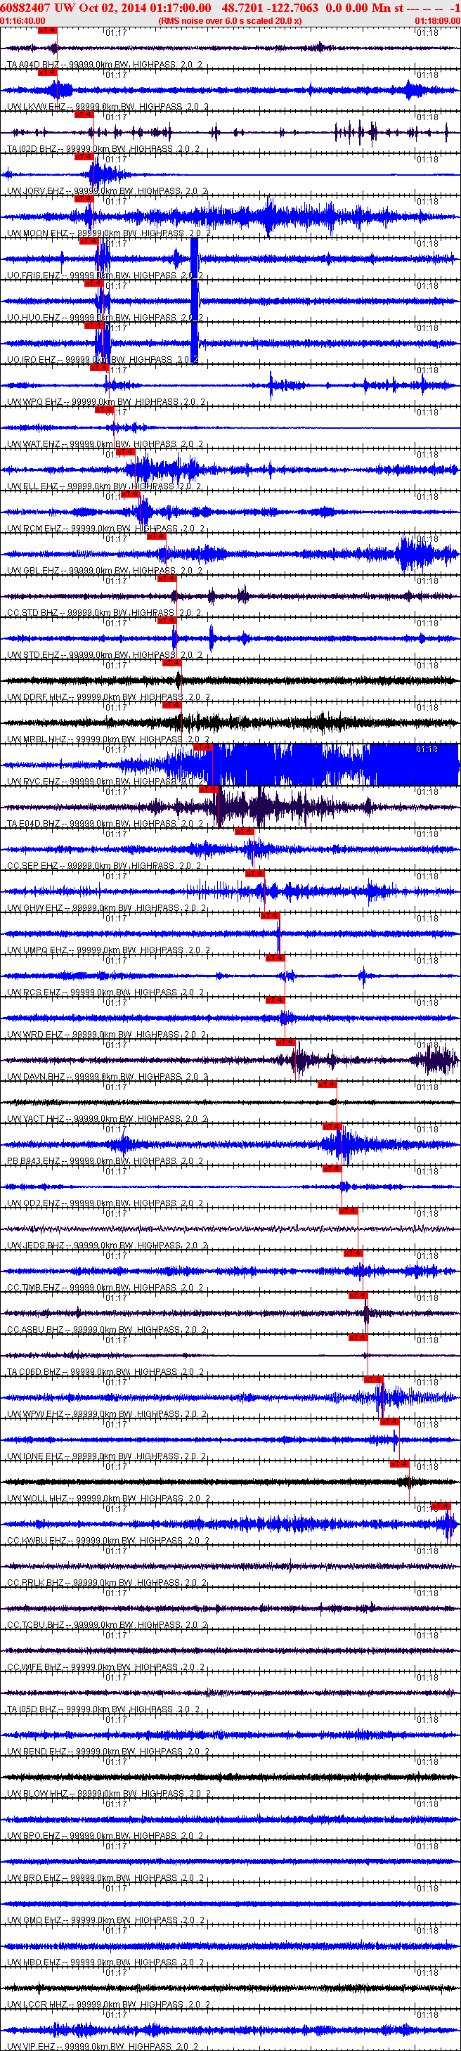Click the 'UW WPO EHZ' station label
This screenshot has height=2051, width=461.
click(x=35, y=402)
